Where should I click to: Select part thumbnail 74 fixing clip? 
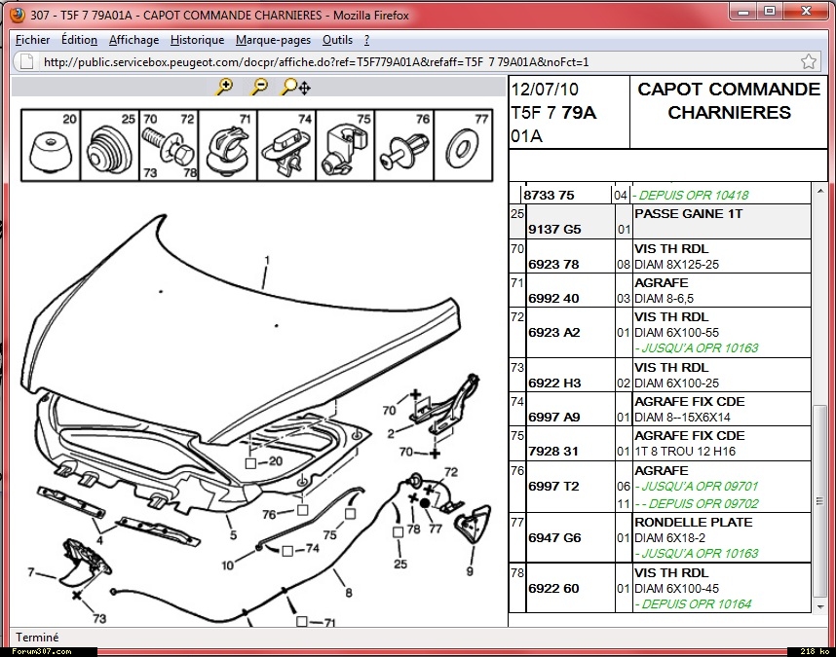click(286, 145)
